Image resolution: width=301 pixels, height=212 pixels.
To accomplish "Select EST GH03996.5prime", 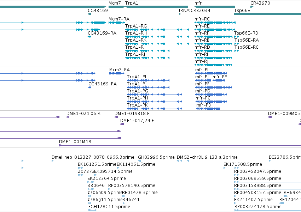I will [156, 157].
